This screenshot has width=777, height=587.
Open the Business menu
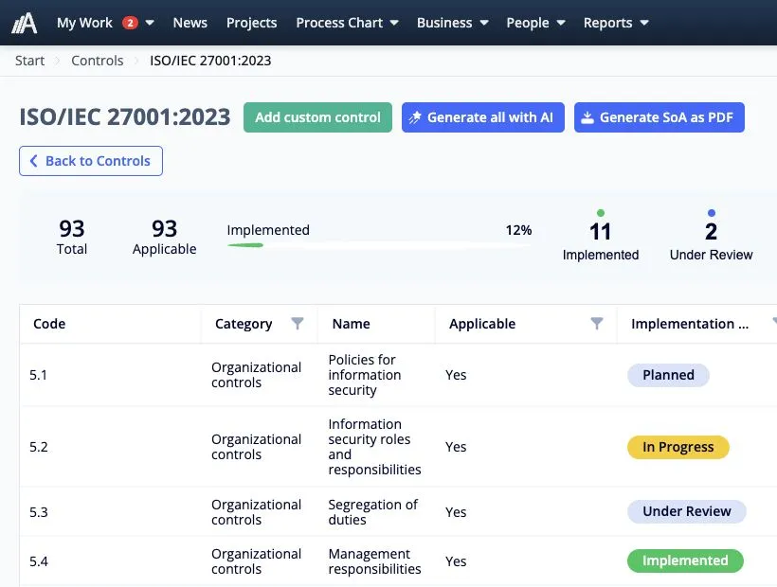pyautogui.click(x=444, y=23)
